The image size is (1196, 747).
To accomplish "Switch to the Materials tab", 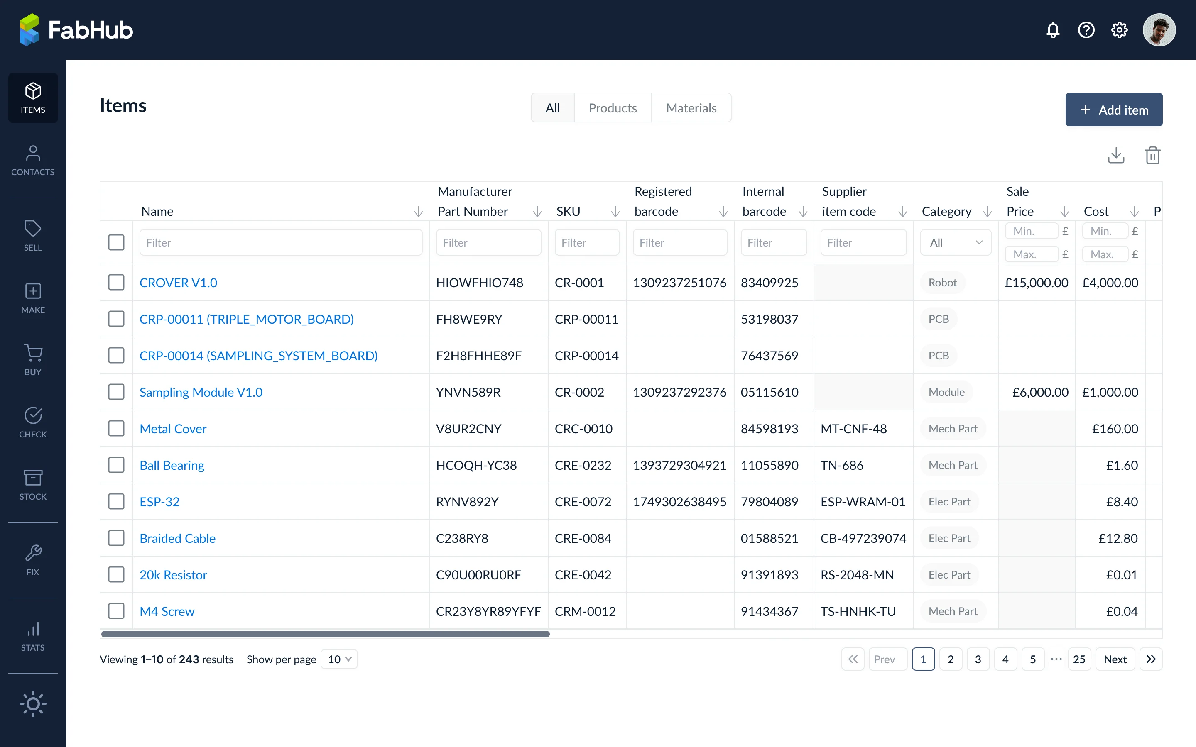I will pos(691,108).
